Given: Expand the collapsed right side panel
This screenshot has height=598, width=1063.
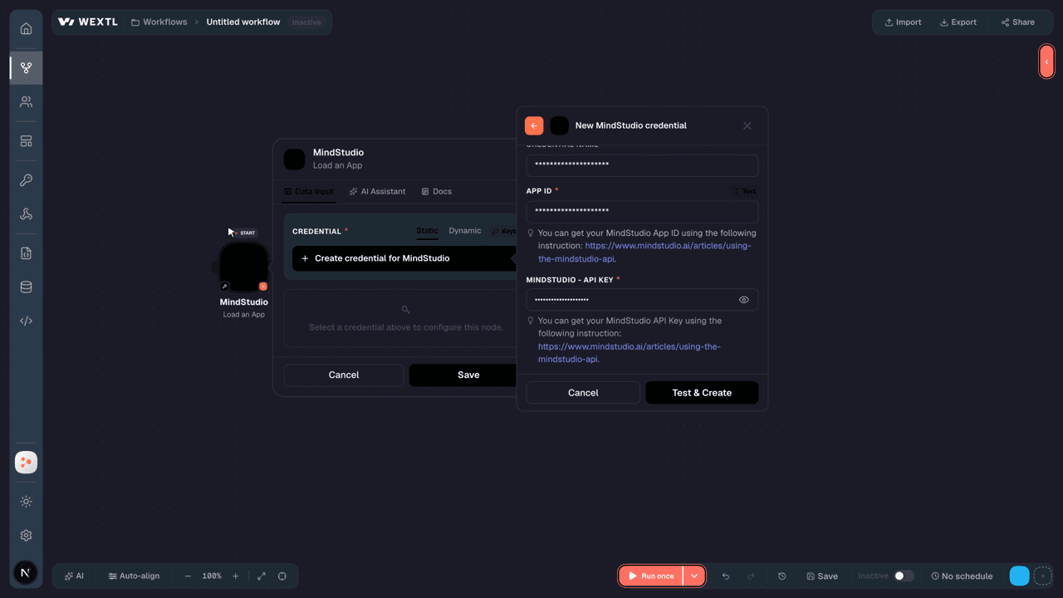Looking at the screenshot, I should coord(1046,61).
